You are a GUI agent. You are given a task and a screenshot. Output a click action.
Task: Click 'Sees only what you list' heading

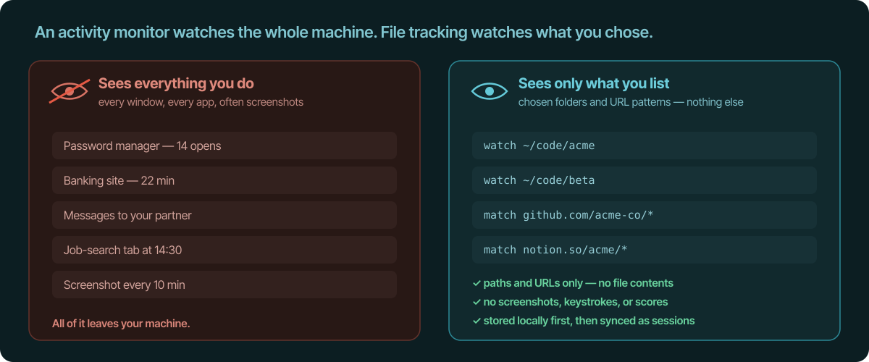click(594, 83)
